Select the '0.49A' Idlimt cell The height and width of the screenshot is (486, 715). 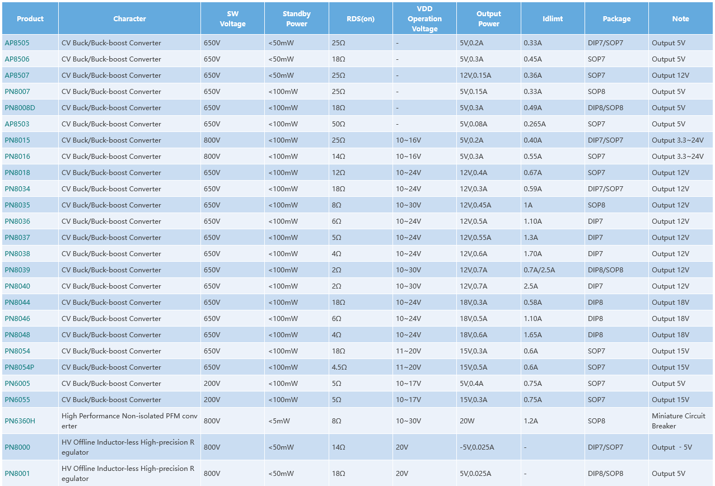pyautogui.click(x=553, y=108)
